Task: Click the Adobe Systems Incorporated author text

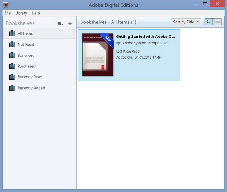Action: coord(145,43)
